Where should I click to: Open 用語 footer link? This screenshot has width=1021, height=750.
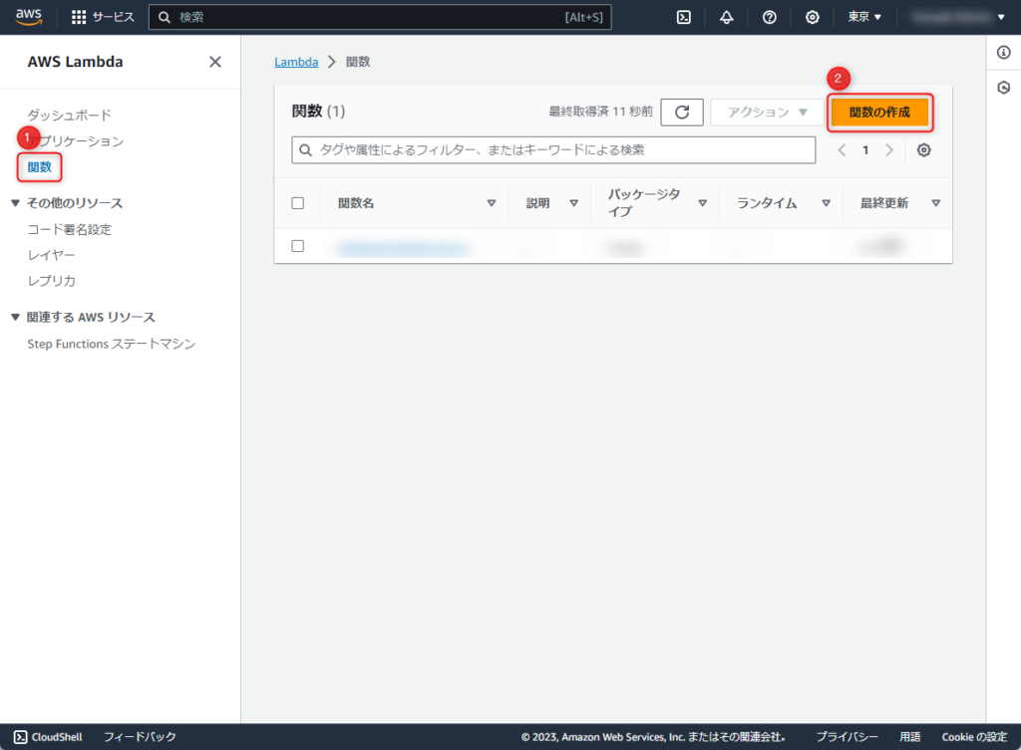tap(909, 737)
